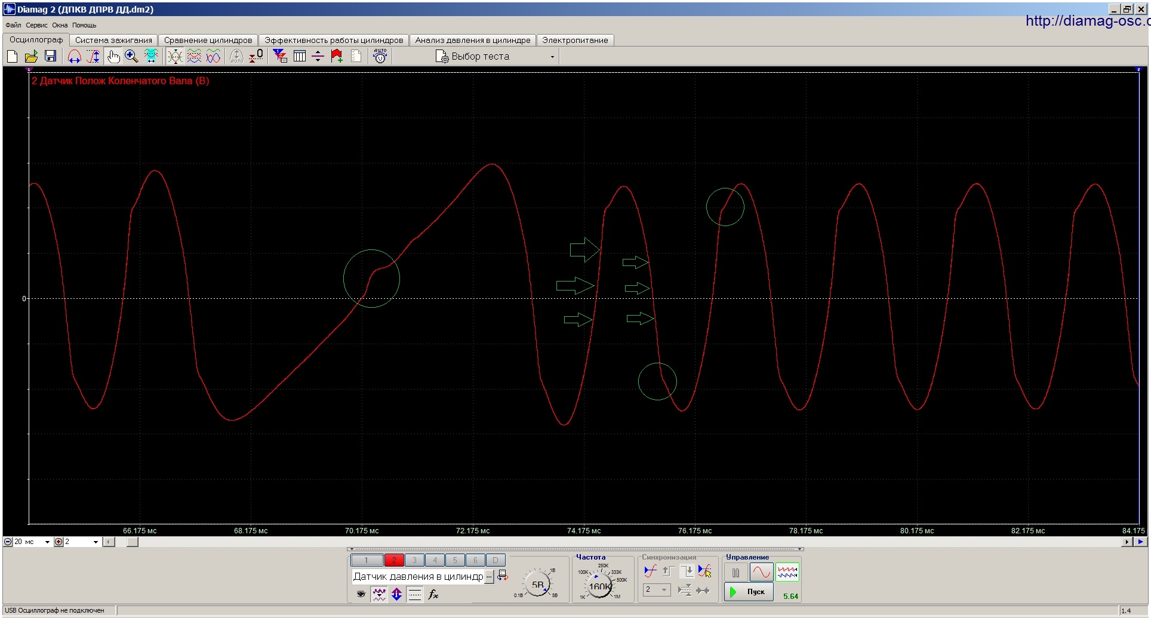Click the Пуск start button
Image resolution: width=1151 pixels, height=618 pixels.
(x=749, y=592)
